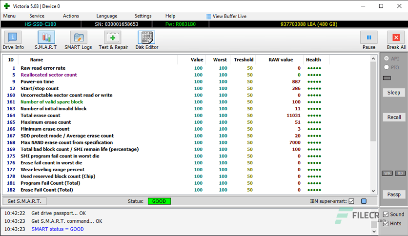The width and height of the screenshot is (408, 236).
Task: Click the Treshold column header
Action: [244, 60]
